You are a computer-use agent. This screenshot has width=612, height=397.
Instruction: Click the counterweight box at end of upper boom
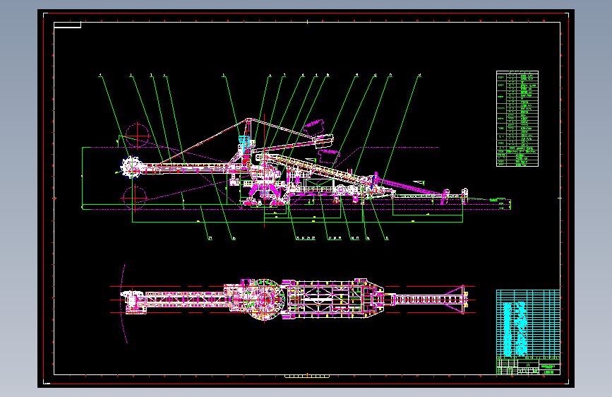point(328,139)
